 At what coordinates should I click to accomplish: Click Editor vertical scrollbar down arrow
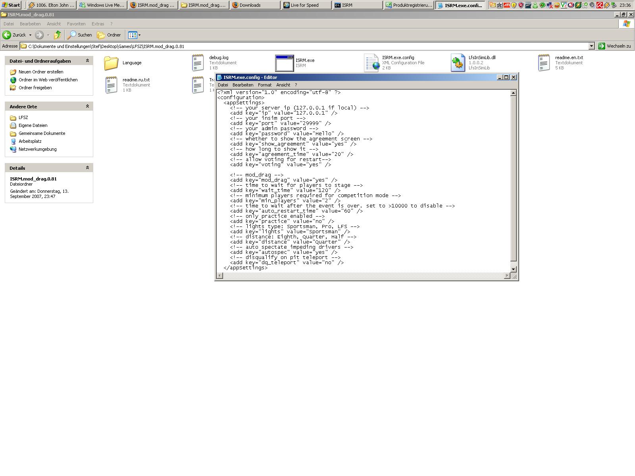pos(513,269)
